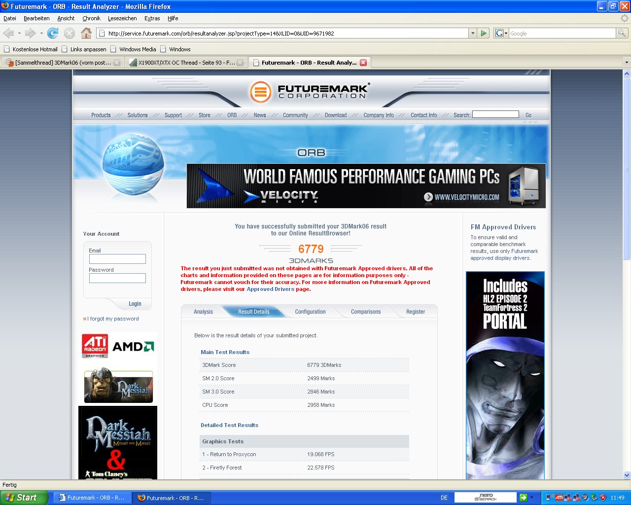631x505 pixels.
Task: Click the red security shield tray icon
Action: click(x=603, y=498)
